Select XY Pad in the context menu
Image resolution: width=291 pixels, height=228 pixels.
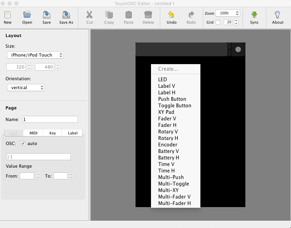pos(176,112)
